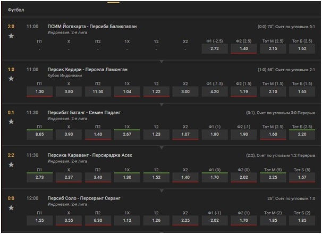The height and width of the screenshot is (234, 322).
Task: Expand more bets under Персик Кедири match
Action: pyautogui.click(x=162, y=105)
